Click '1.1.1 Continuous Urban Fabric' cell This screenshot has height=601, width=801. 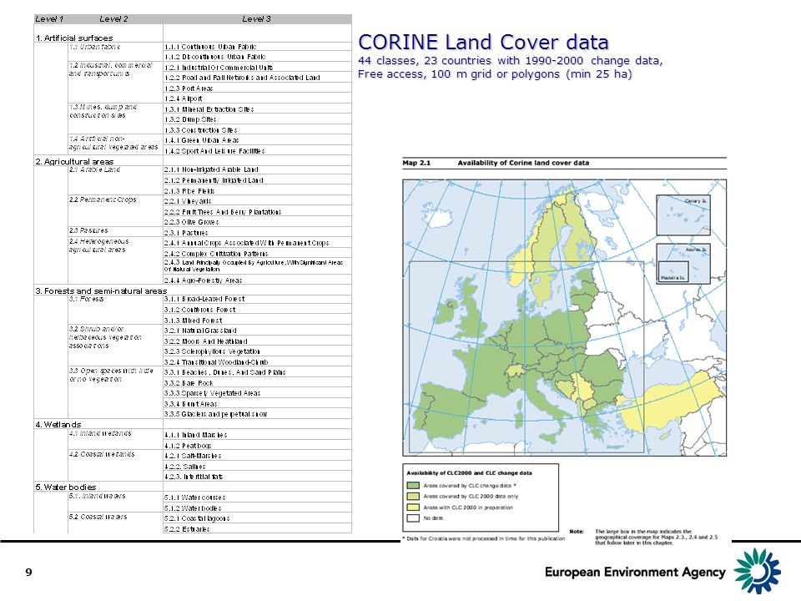[x=258, y=47]
